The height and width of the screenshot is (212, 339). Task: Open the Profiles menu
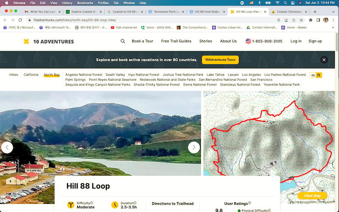point(103,3)
